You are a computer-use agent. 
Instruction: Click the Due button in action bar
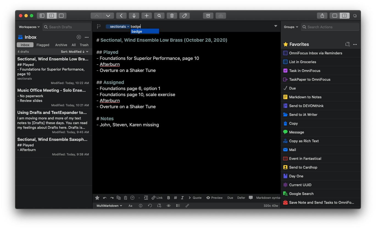tap(230, 198)
